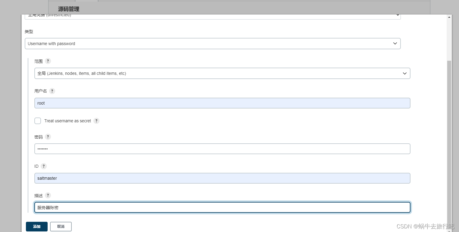
Task: Open the 全局 scope dropdown
Action: pyautogui.click(x=222, y=73)
